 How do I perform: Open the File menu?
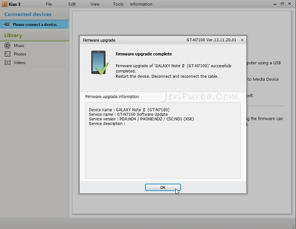pos(49,4)
